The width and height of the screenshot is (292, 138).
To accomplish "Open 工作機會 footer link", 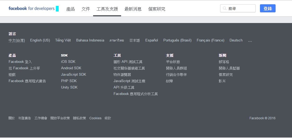I will (x=41, y=118).
